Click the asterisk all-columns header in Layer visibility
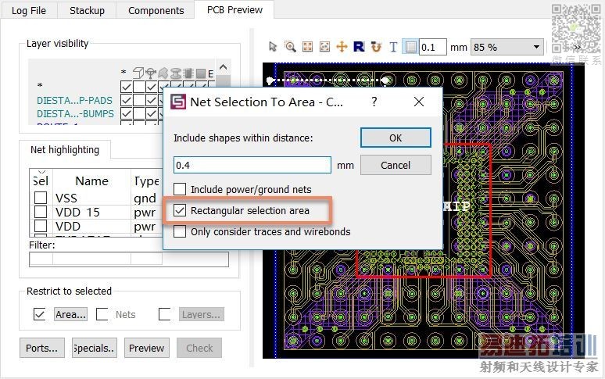This screenshot has height=379, width=605. pyautogui.click(x=124, y=73)
